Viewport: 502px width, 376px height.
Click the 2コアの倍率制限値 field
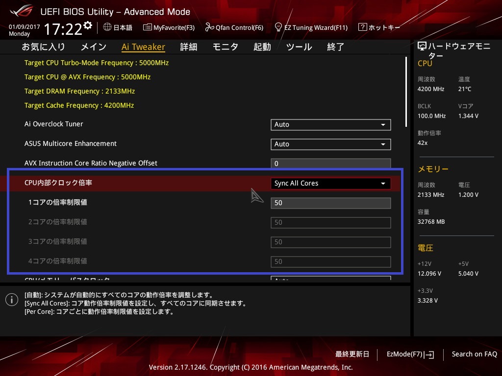pyautogui.click(x=331, y=223)
